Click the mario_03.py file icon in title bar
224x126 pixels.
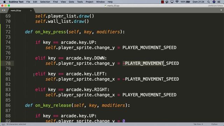point(105,6)
